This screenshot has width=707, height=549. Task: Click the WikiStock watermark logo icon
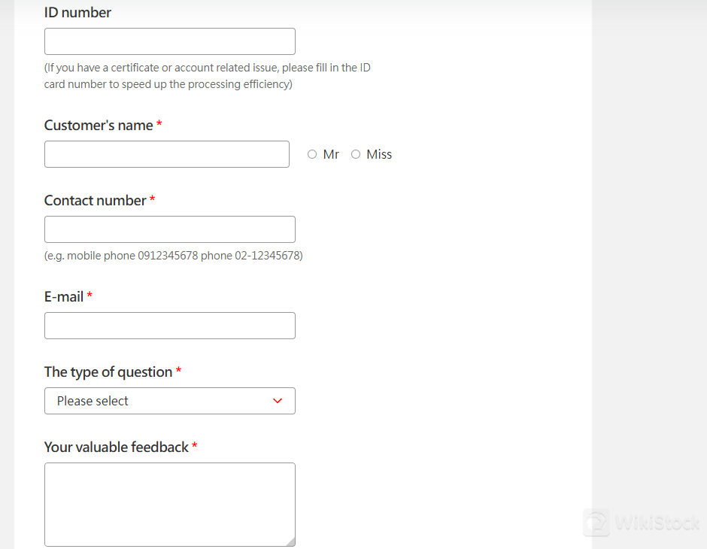point(597,523)
